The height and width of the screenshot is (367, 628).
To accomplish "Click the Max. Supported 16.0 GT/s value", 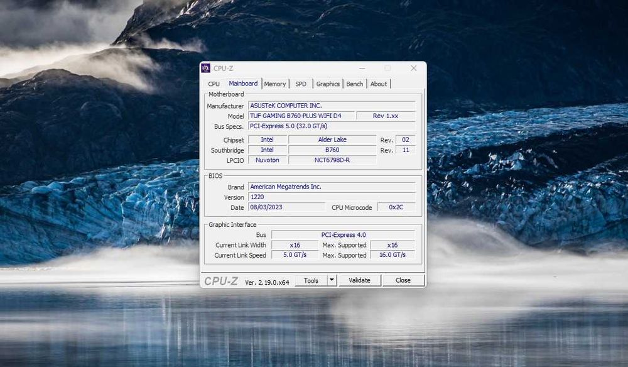I will (x=392, y=255).
